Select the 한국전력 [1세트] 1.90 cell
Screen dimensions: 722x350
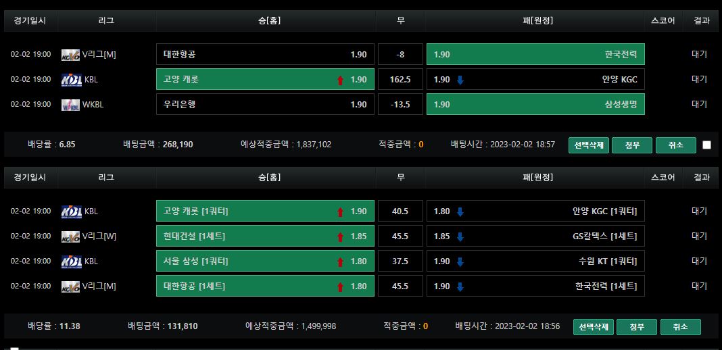(x=535, y=286)
